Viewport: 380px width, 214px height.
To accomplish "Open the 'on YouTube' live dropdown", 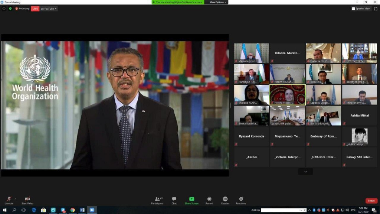I will pos(49,9).
